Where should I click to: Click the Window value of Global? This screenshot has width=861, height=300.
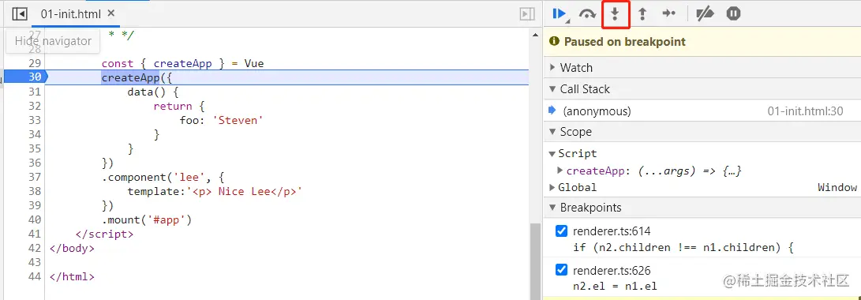pyautogui.click(x=837, y=187)
